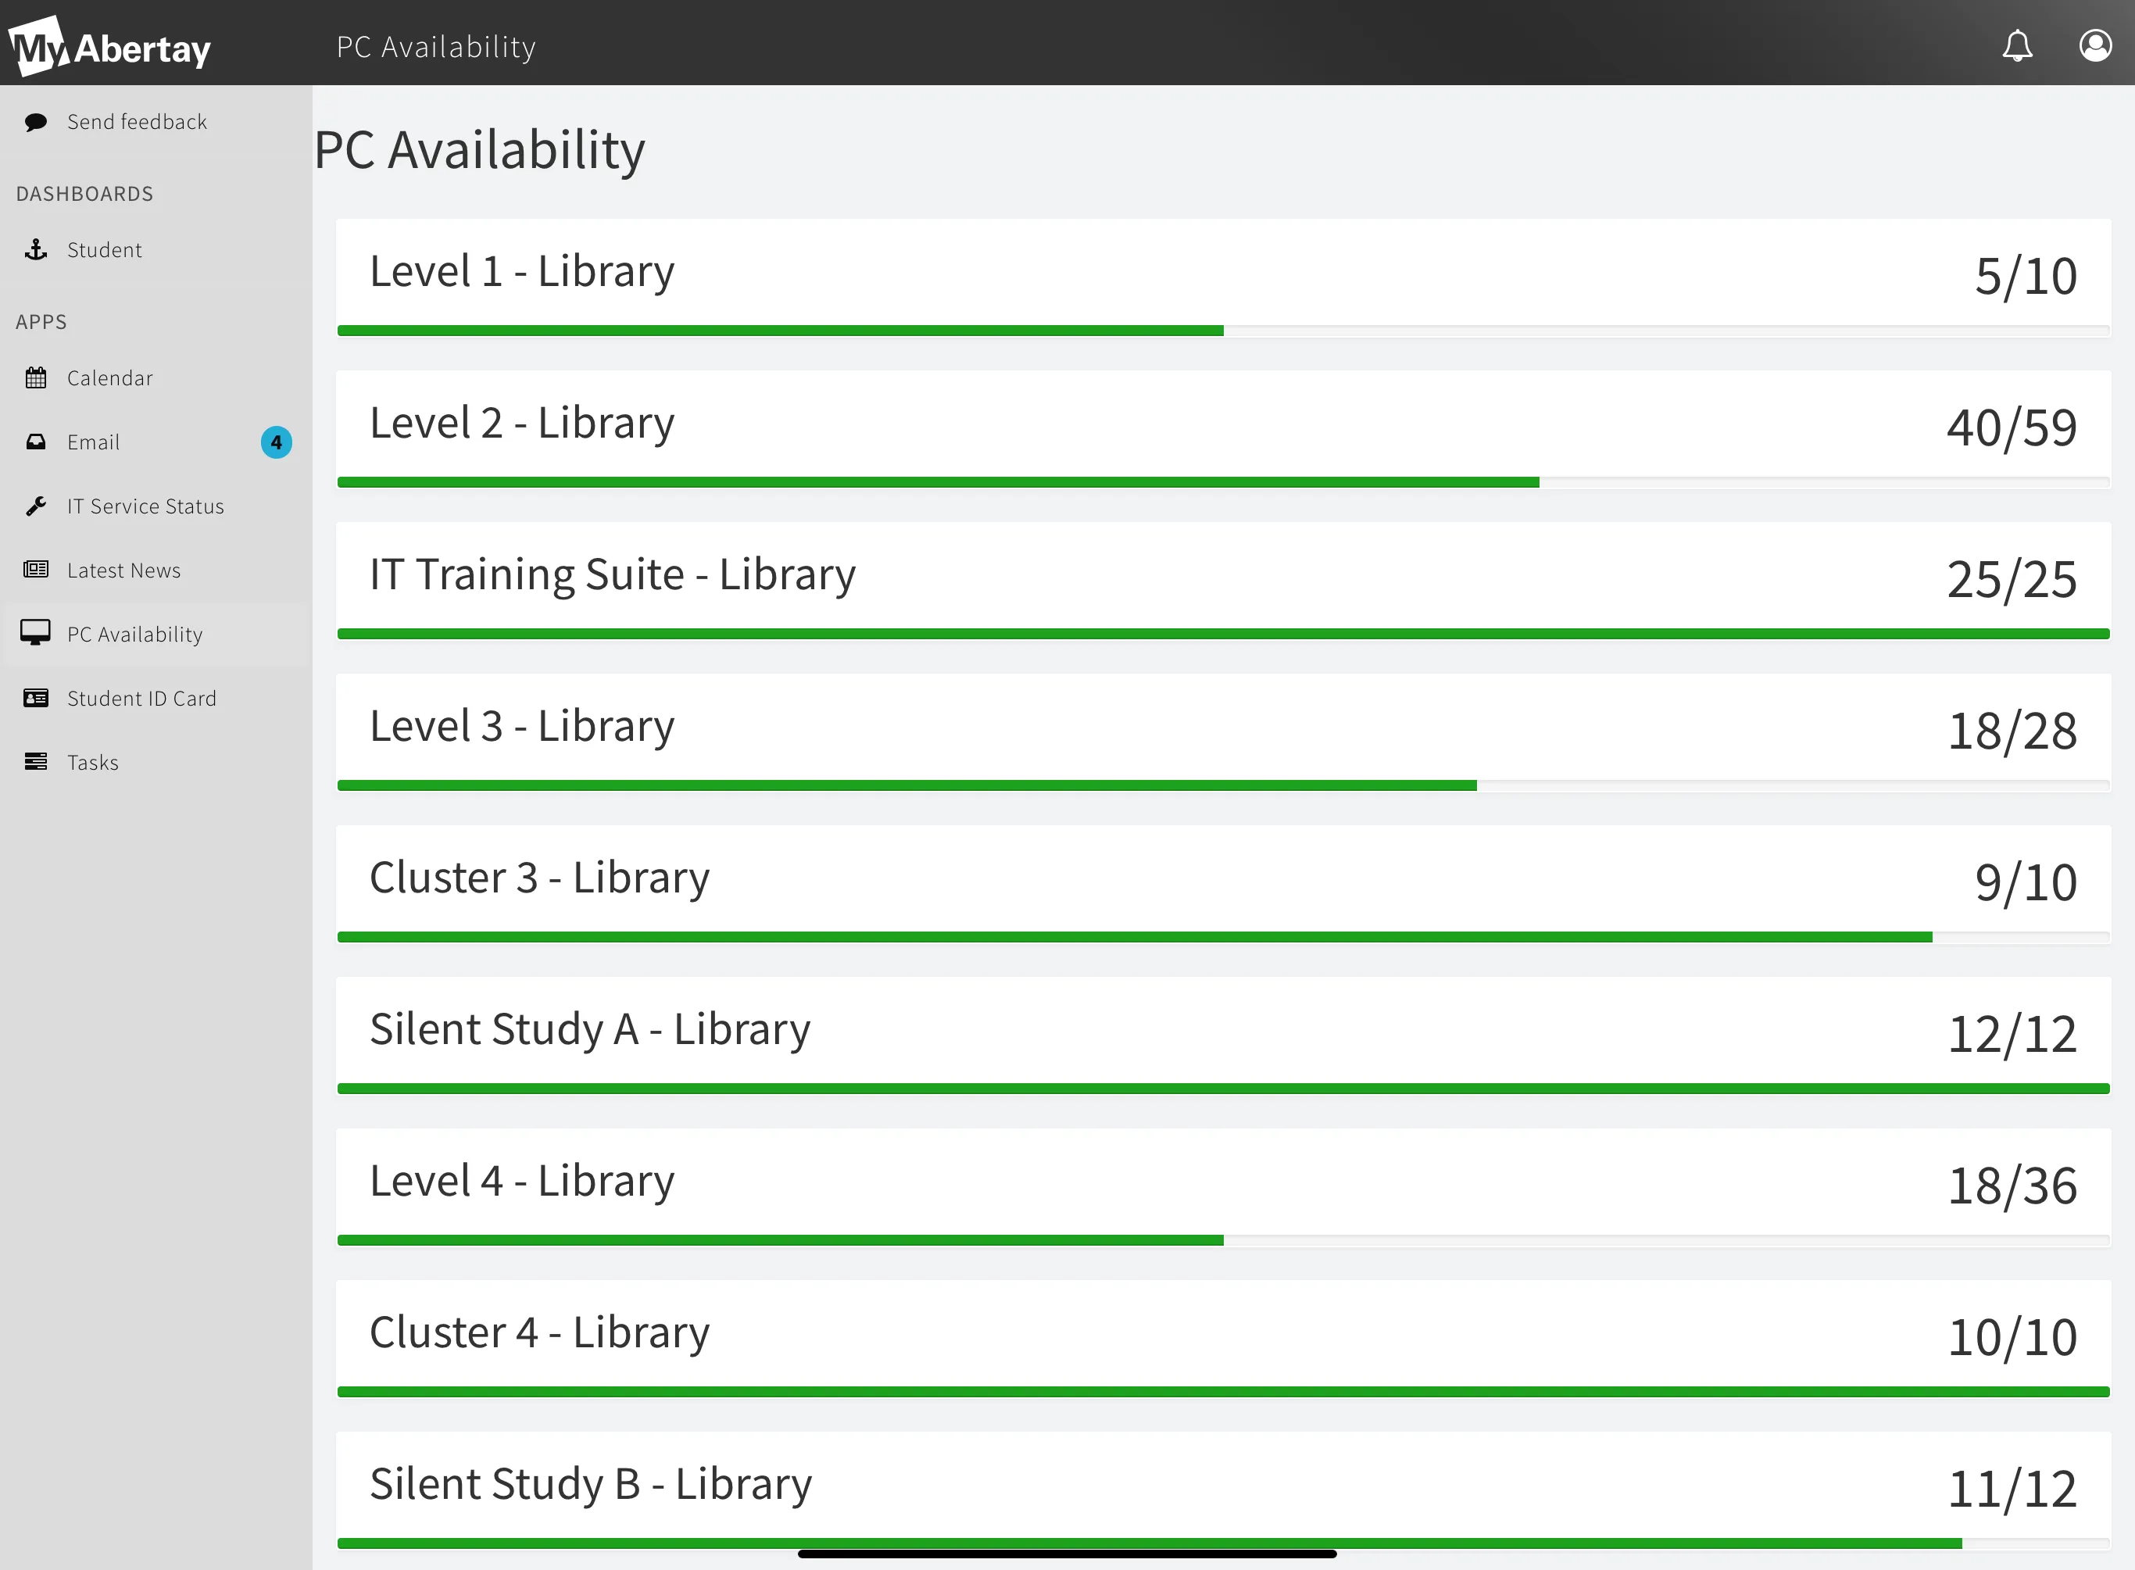The height and width of the screenshot is (1570, 2135).
Task: Click the PC Availability sidebar icon
Action: pos(37,633)
